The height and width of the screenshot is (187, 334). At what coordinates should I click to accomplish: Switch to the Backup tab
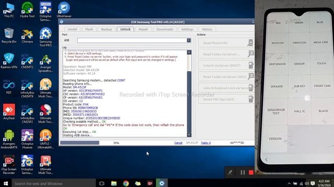pyautogui.click(x=106, y=29)
